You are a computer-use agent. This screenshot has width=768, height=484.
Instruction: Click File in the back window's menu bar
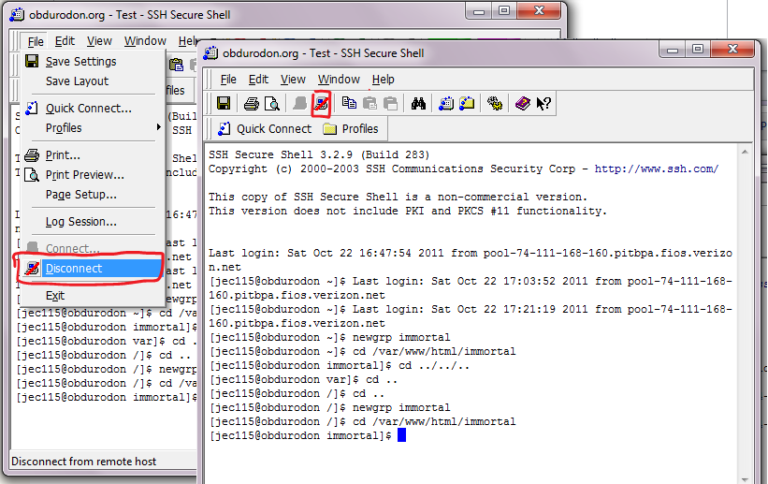(x=36, y=41)
